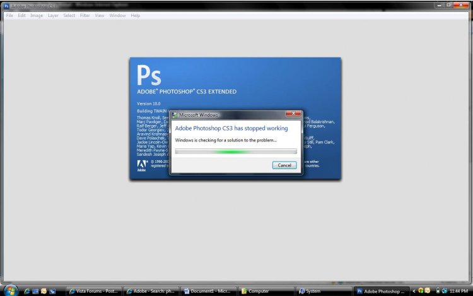Click the Microsoft Windows dialog title icon

pos(174,115)
